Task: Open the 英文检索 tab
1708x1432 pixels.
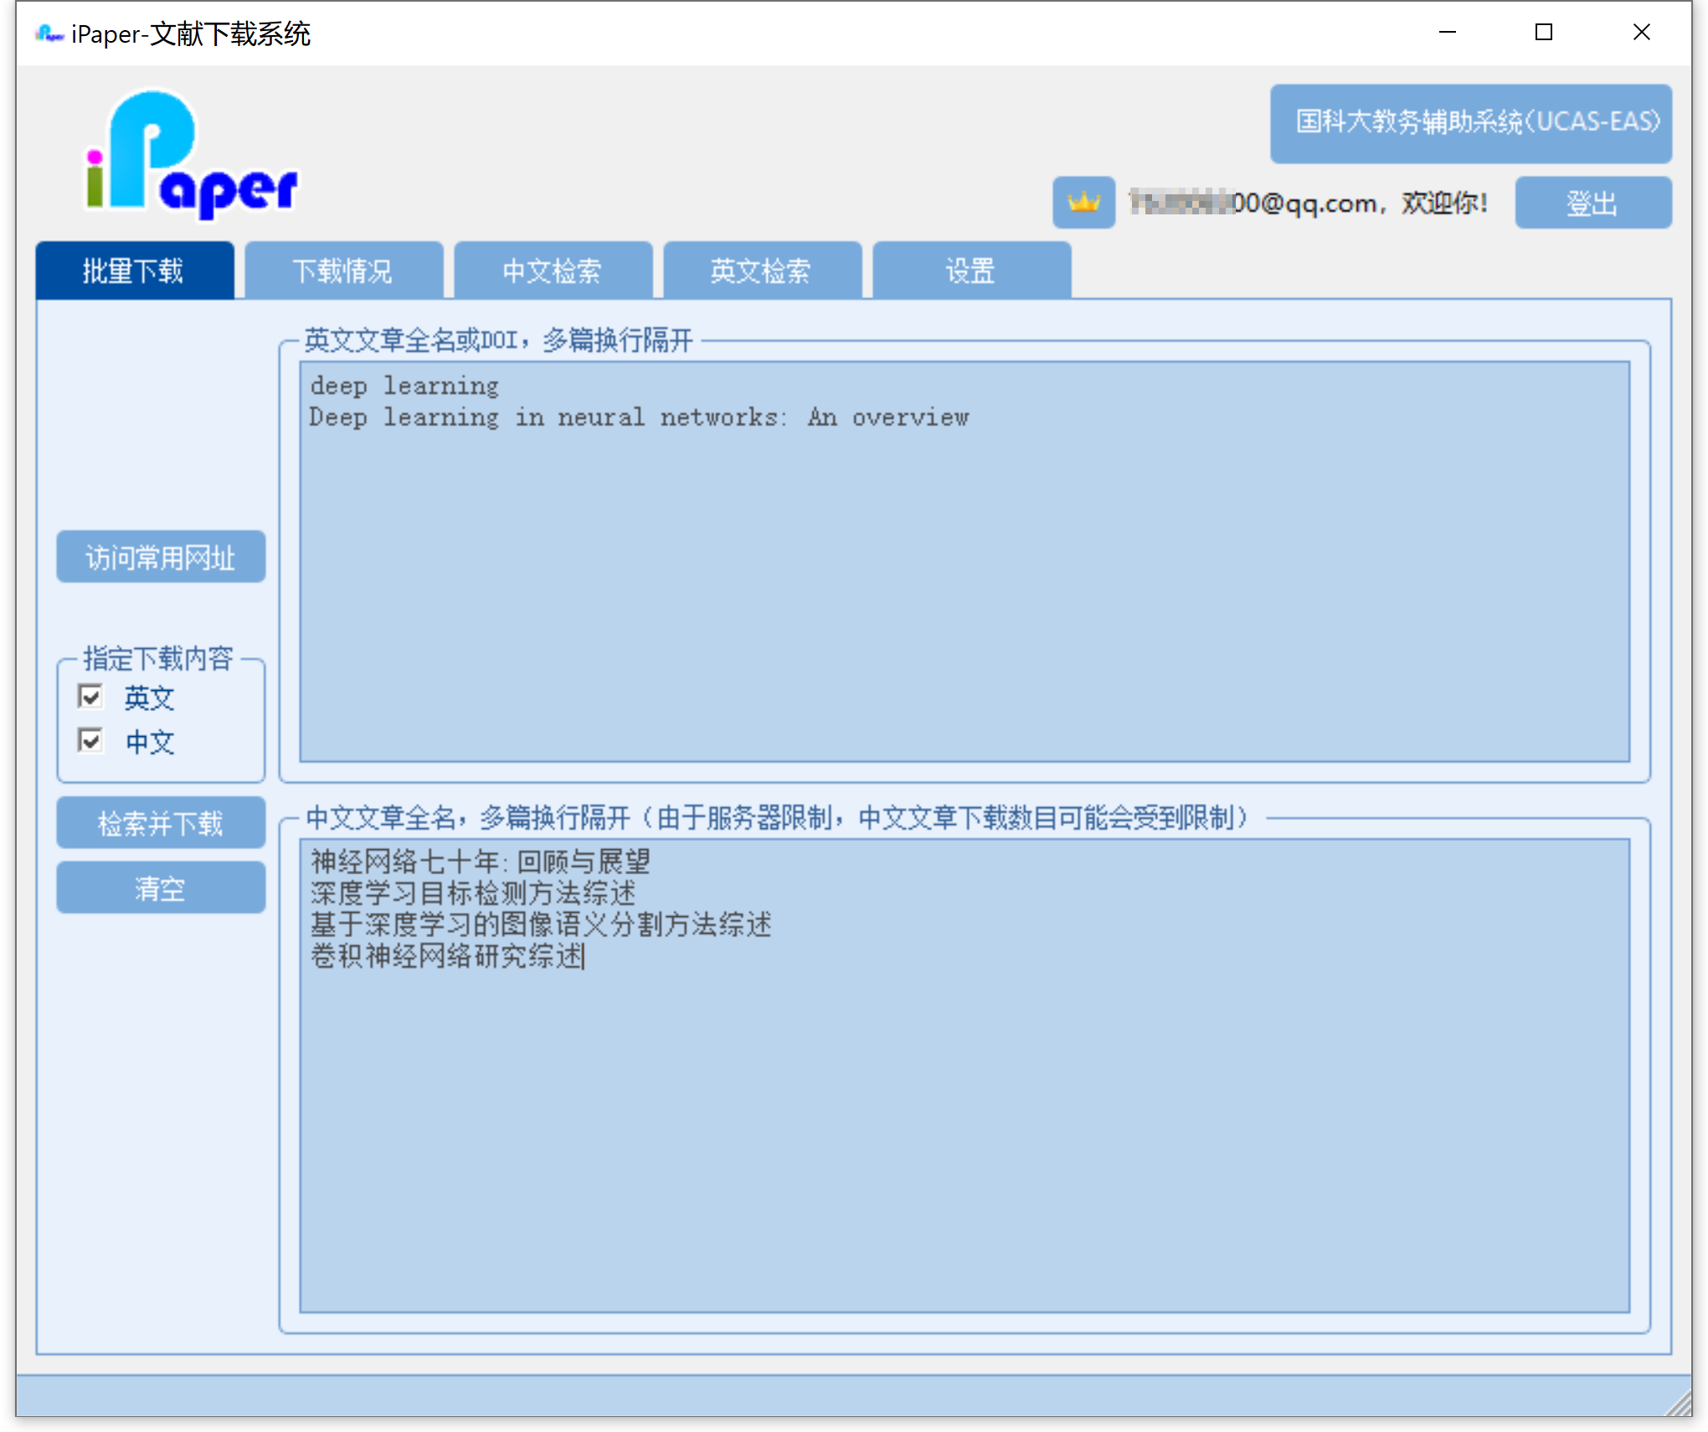Action: tap(762, 270)
